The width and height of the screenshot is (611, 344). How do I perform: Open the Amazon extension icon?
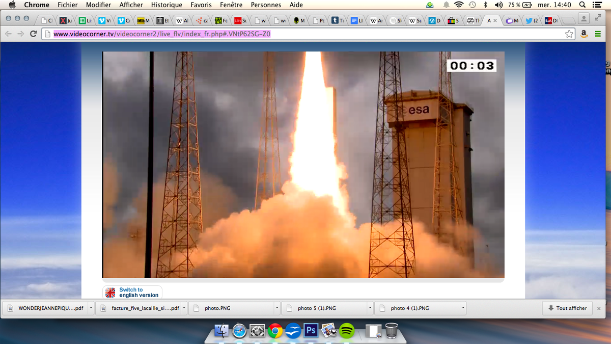click(x=585, y=34)
